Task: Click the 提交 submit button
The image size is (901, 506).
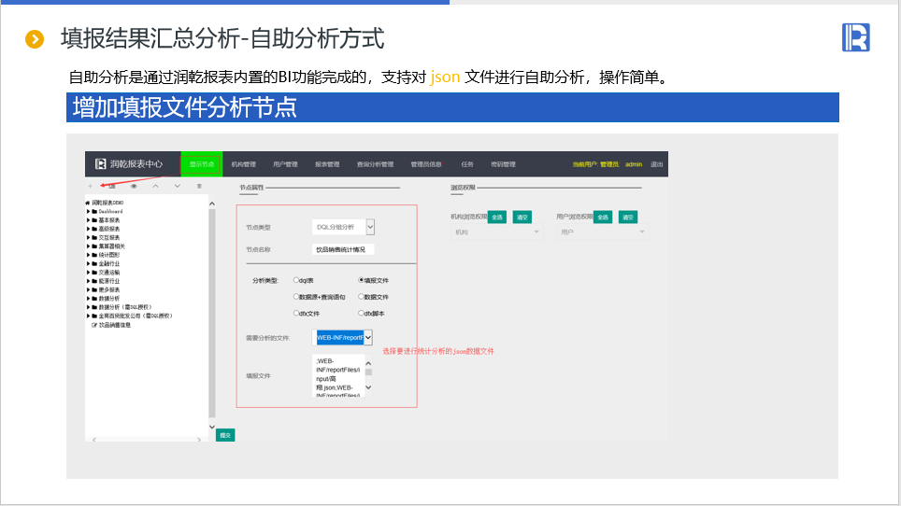Action: coord(224,434)
